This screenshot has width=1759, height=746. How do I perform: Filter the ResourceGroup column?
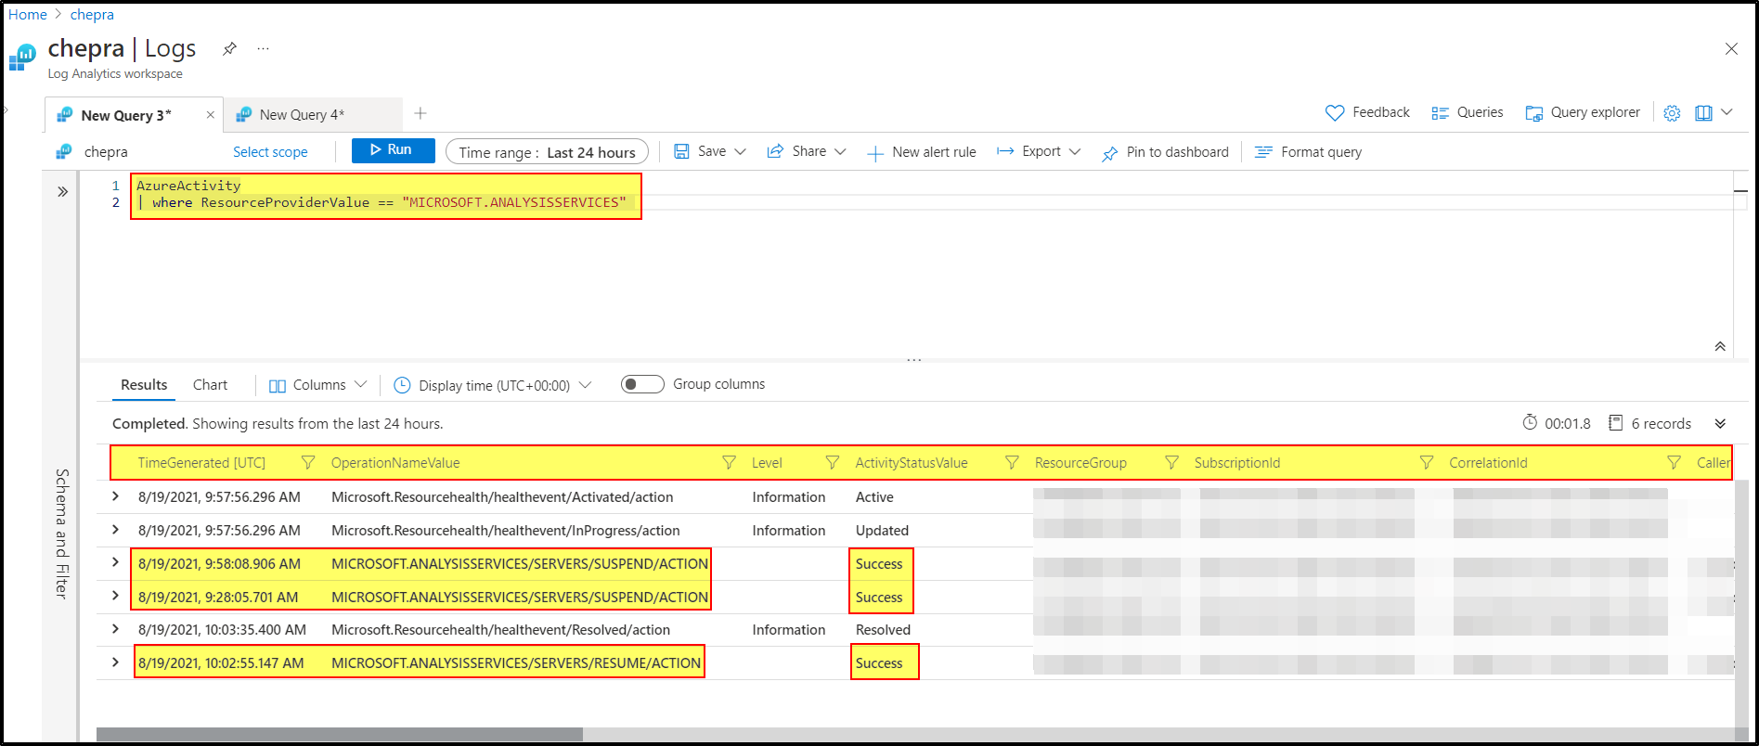[1171, 462]
